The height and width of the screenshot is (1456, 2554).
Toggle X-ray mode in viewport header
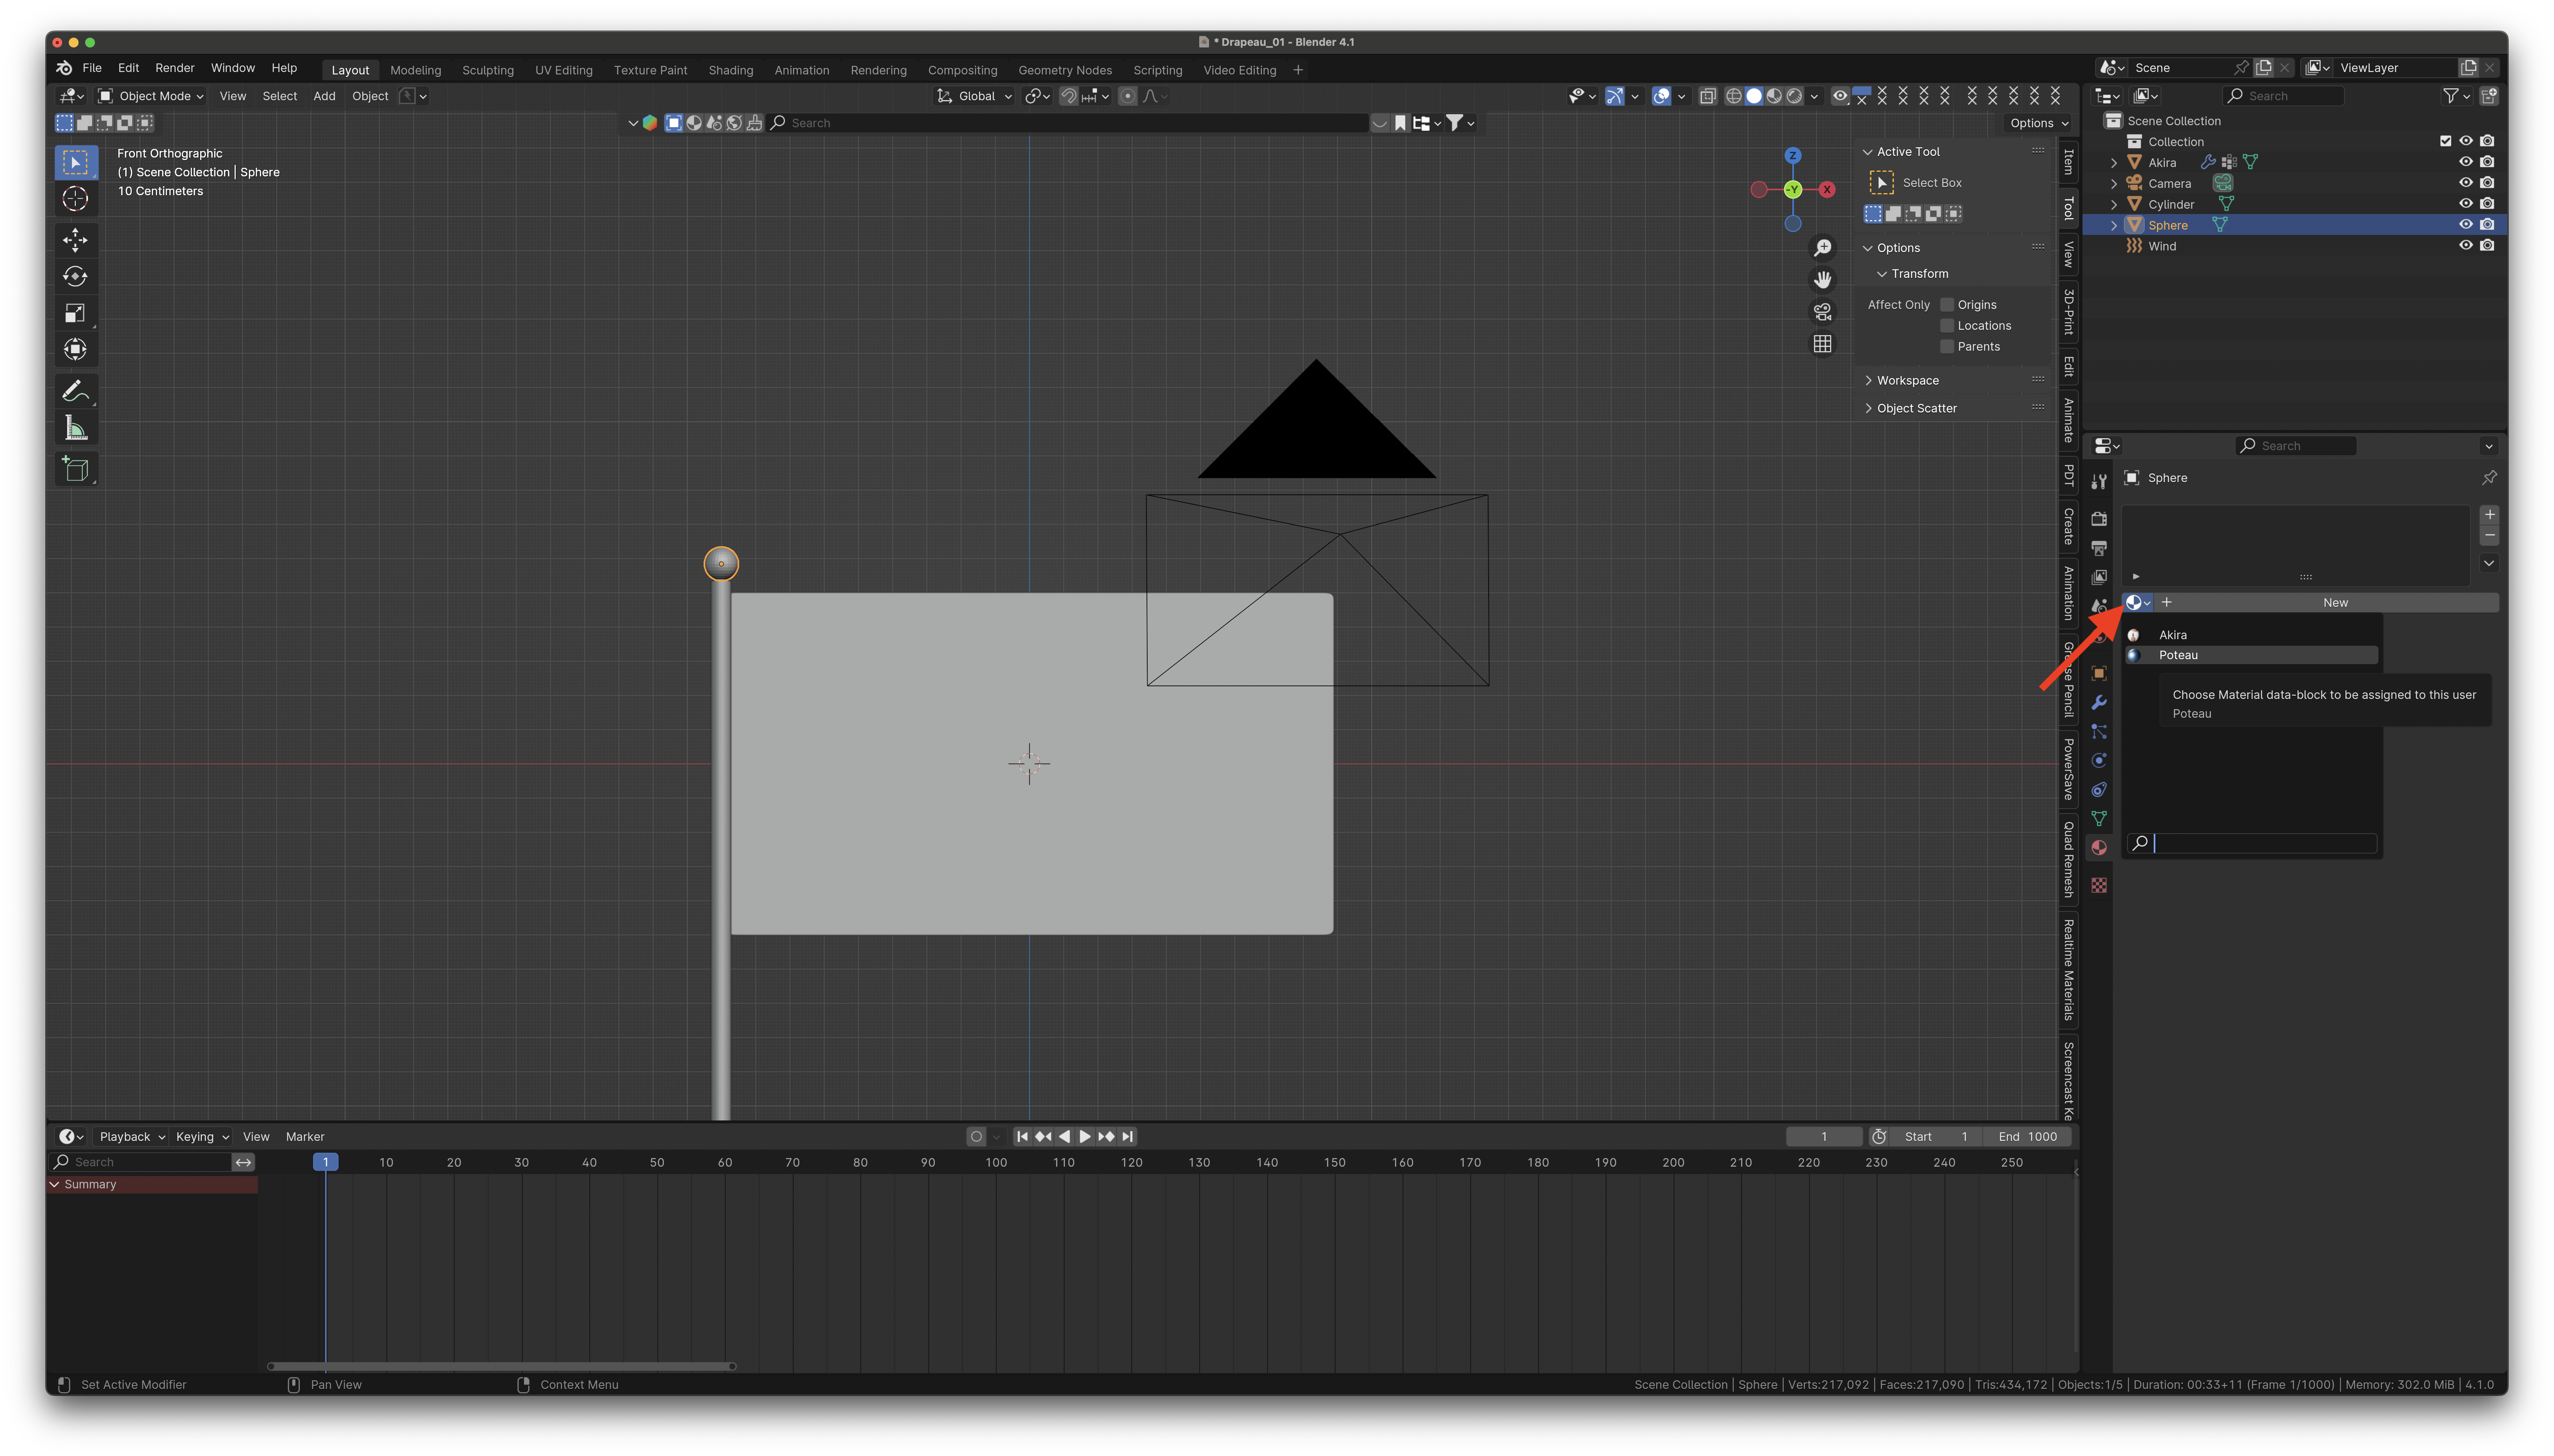point(1708,96)
